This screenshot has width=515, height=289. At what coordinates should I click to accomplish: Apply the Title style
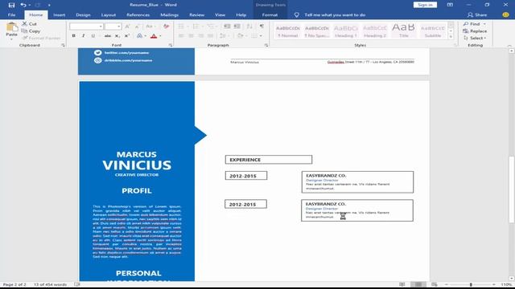point(404,31)
